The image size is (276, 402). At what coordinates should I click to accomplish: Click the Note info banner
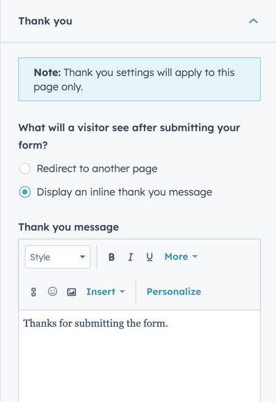[x=140, y=79]
